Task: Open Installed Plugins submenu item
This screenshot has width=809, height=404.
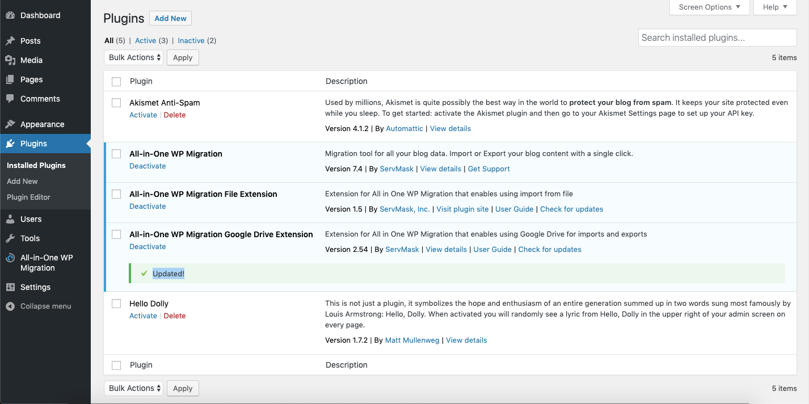Action: pos(36,166)
